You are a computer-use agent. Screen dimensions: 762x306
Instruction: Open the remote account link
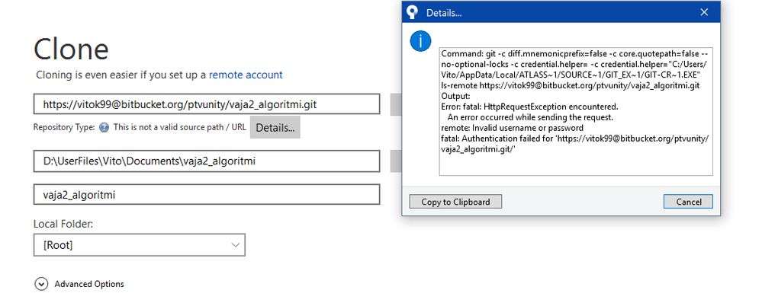point(246,75)
